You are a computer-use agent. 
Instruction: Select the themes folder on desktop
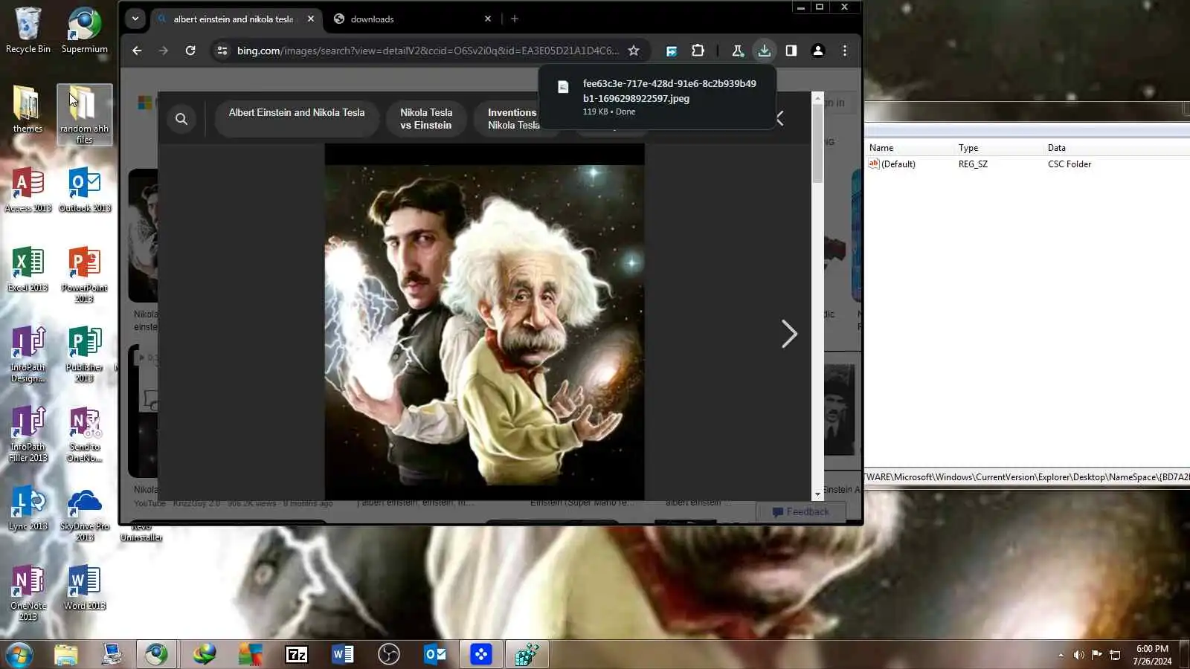(28, 110)
